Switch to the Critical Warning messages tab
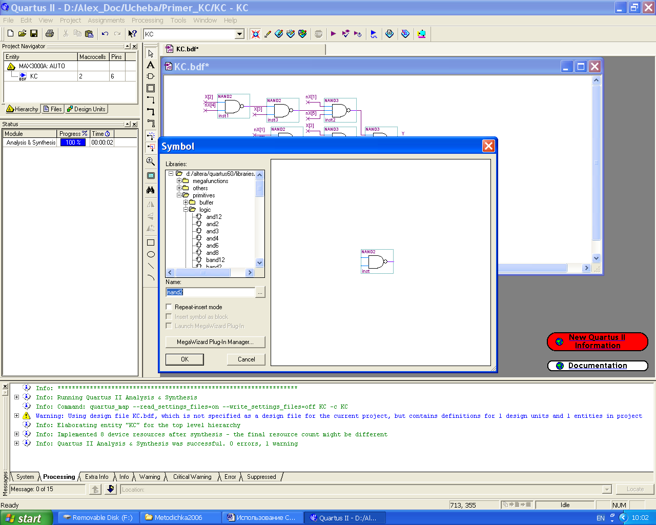 click(192, 477)
